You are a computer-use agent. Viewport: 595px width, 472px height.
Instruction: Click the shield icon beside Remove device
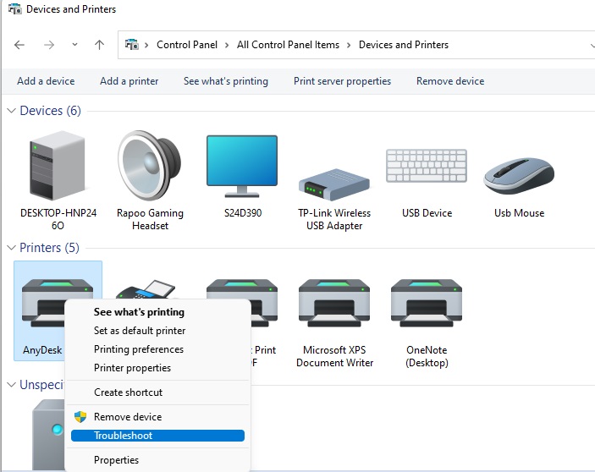point(80,417)
